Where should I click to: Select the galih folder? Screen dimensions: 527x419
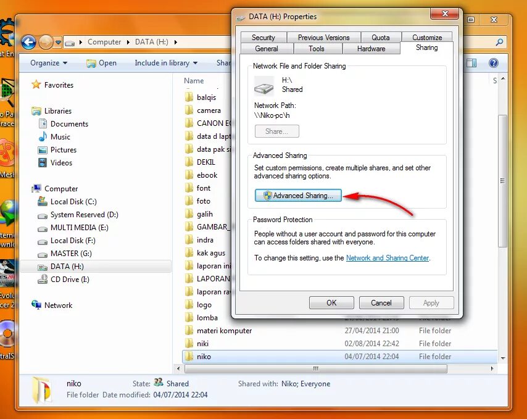coord(199,214)
